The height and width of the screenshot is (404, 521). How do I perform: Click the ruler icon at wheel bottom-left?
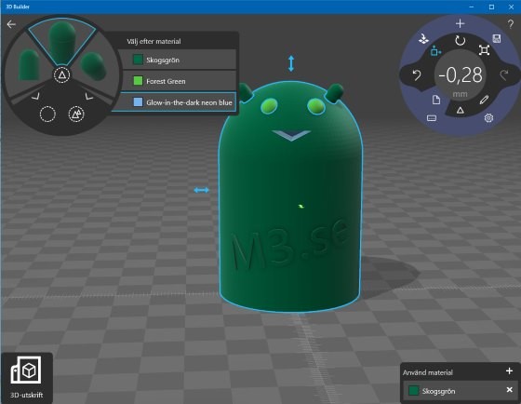pyautogui.click(x=432, y=118)
